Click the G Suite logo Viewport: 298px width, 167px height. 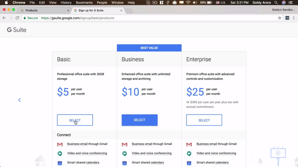click(x=16, y=30)
